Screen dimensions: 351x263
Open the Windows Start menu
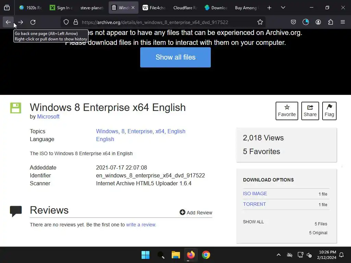coord(145,255)
